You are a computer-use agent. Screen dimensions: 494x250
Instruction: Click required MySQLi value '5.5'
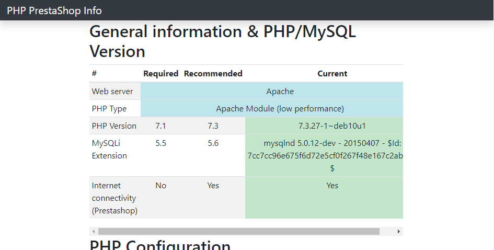point(160,143)
